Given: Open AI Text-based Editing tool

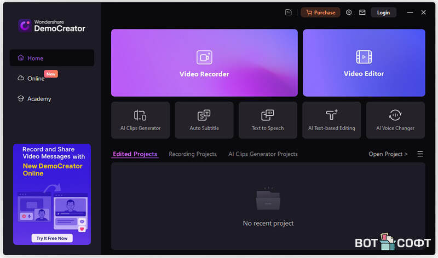Looking at the screenshot, I should (332, 120).
